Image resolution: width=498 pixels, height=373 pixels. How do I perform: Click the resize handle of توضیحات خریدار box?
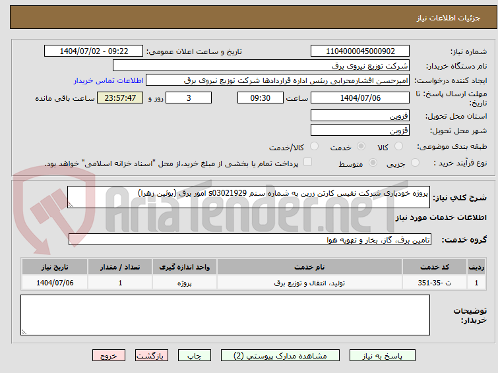(24, 332)
